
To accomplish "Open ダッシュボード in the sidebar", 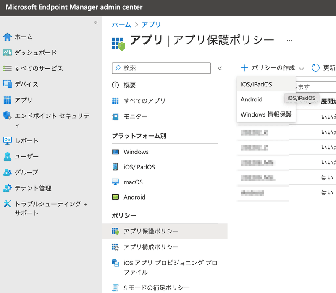I will tap(30, 53).
